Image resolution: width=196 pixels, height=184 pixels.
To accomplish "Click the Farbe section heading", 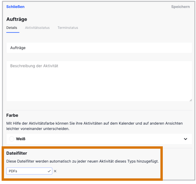I will click(12, 115).
